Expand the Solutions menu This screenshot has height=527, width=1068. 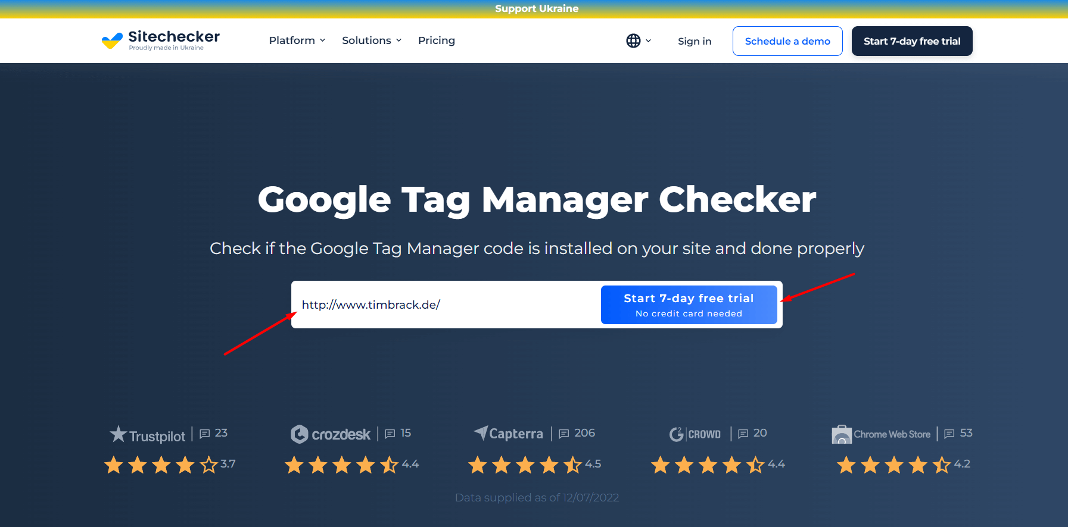pos(372,40)
